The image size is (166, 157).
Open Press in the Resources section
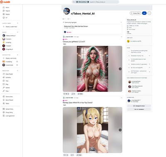point(6,91)
